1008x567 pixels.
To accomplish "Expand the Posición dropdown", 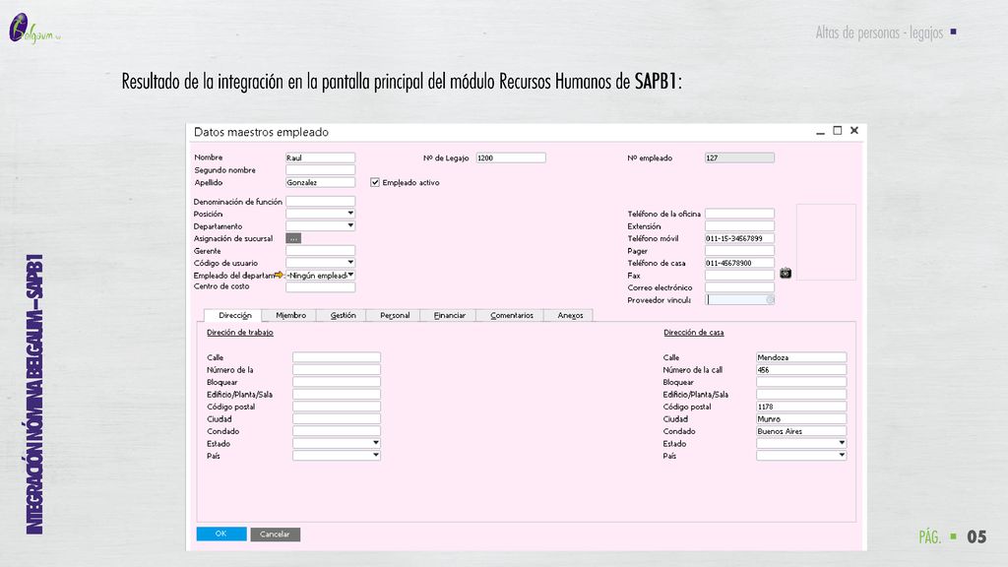I will coord(350,214).
